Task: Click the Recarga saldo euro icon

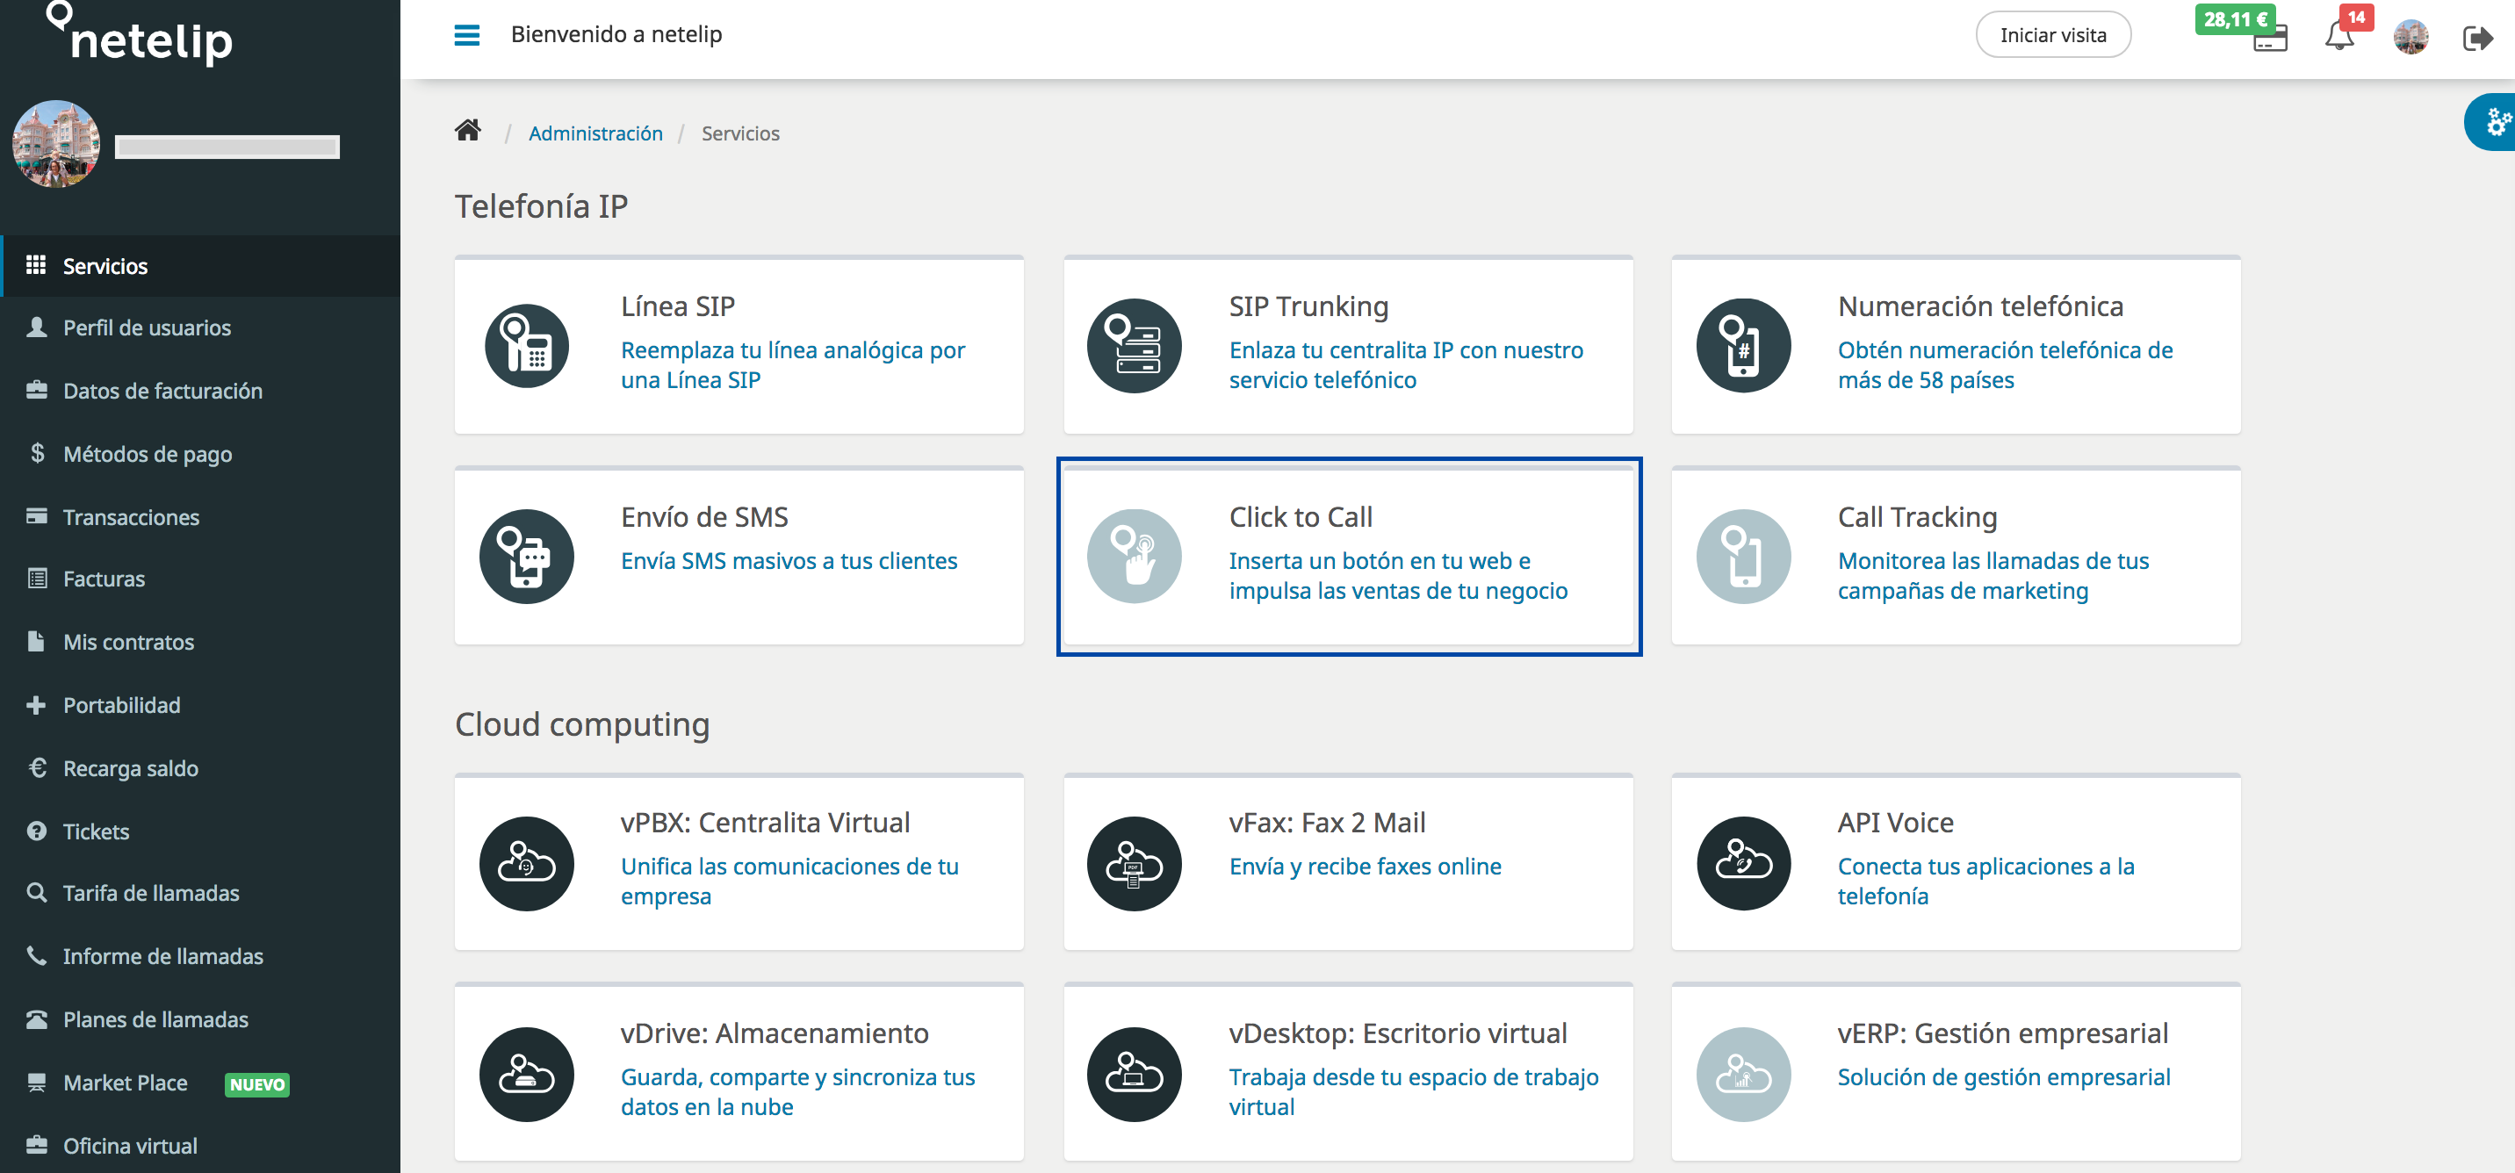Action: 37,767
